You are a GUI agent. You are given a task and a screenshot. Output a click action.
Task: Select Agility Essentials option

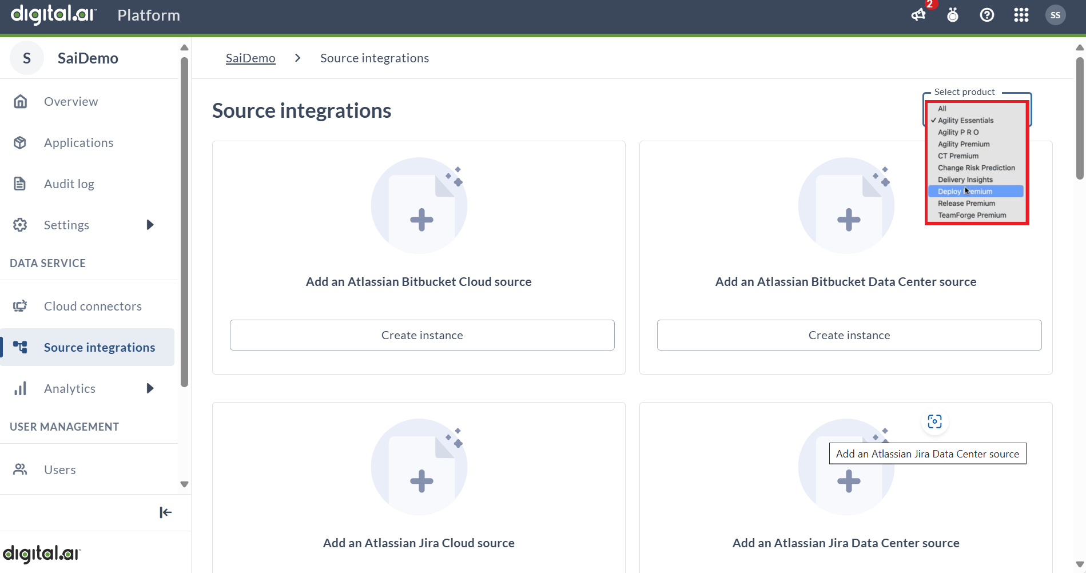(x=976, y=120)
